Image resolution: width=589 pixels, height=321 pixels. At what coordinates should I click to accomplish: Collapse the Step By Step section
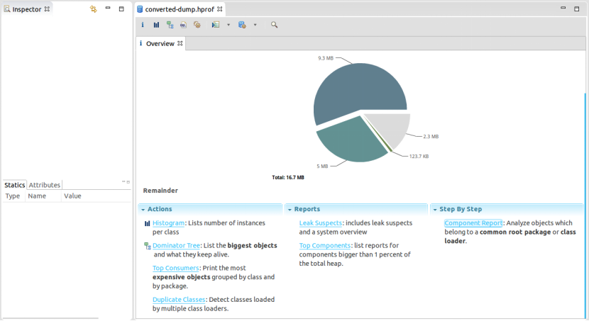(x=435, y=210)
